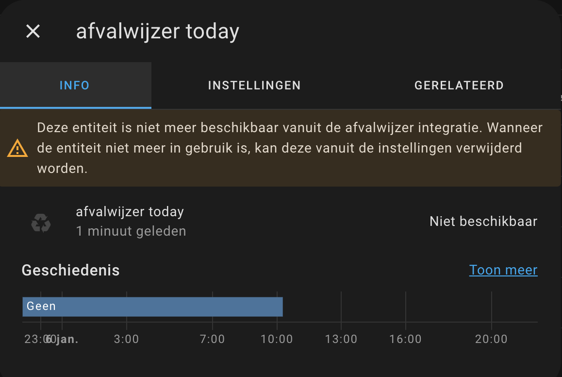Click the 20:00 timeline gridline
This screenshot has height=377, width=562.
[491, 339]
